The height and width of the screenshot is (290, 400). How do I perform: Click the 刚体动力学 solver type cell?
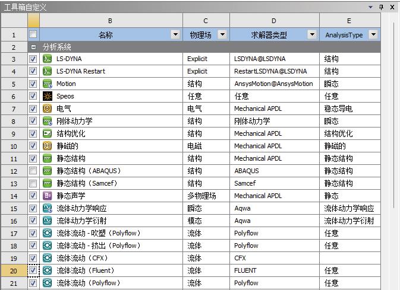(275, 121)
